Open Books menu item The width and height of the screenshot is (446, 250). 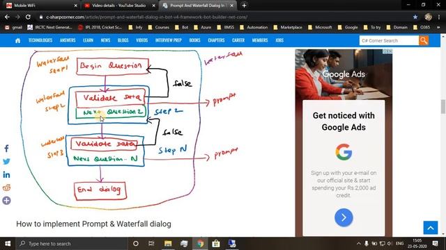[195, 40]
